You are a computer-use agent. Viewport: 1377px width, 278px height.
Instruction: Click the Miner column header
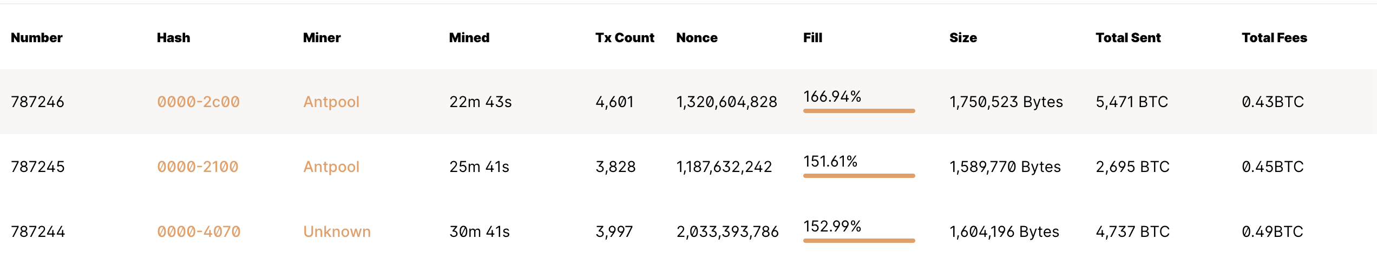[x=322, y=37]
